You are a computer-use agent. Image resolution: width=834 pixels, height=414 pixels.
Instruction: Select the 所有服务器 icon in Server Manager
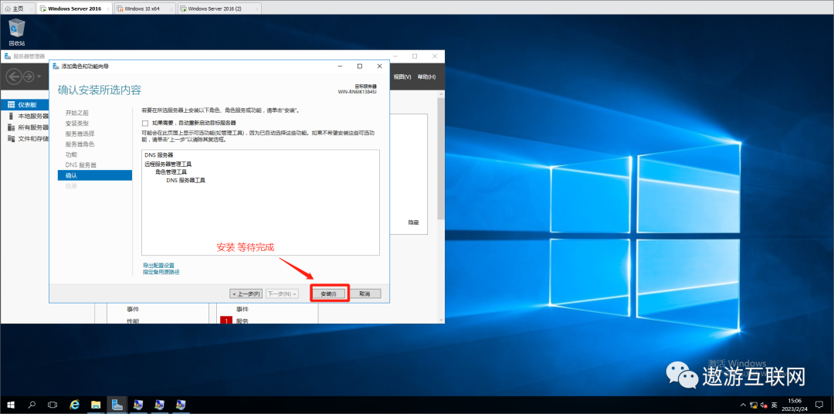coord(11,127)
